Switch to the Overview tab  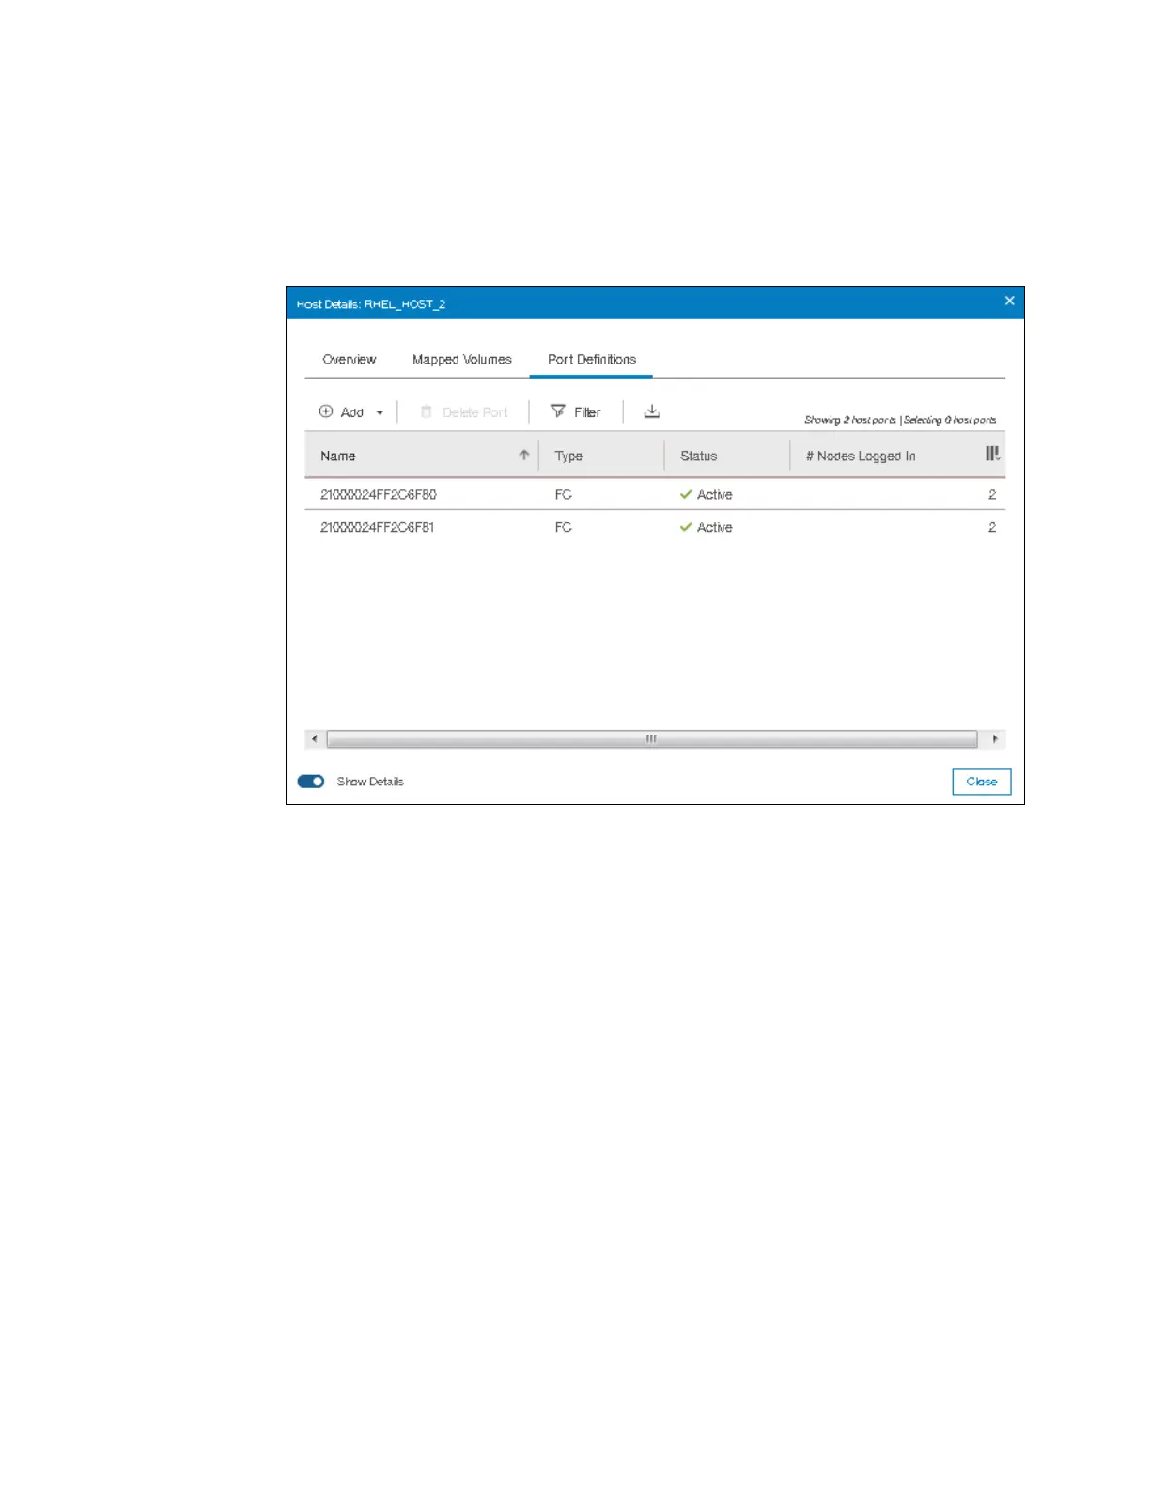click(x=350, y=360)
